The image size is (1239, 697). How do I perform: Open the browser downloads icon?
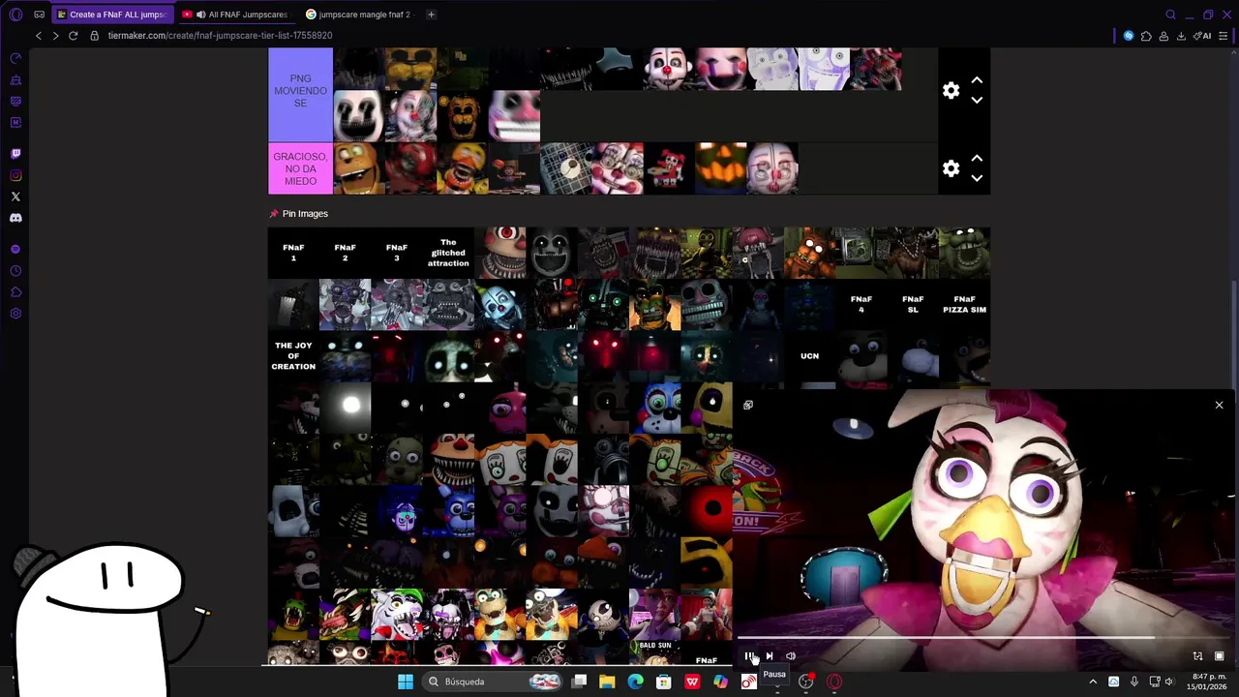click(1181, 36)
